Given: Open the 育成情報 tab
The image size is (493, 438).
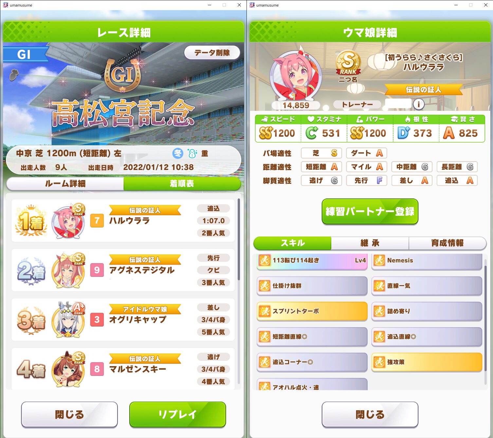Looking at the screenshot, I should [447, 243].
